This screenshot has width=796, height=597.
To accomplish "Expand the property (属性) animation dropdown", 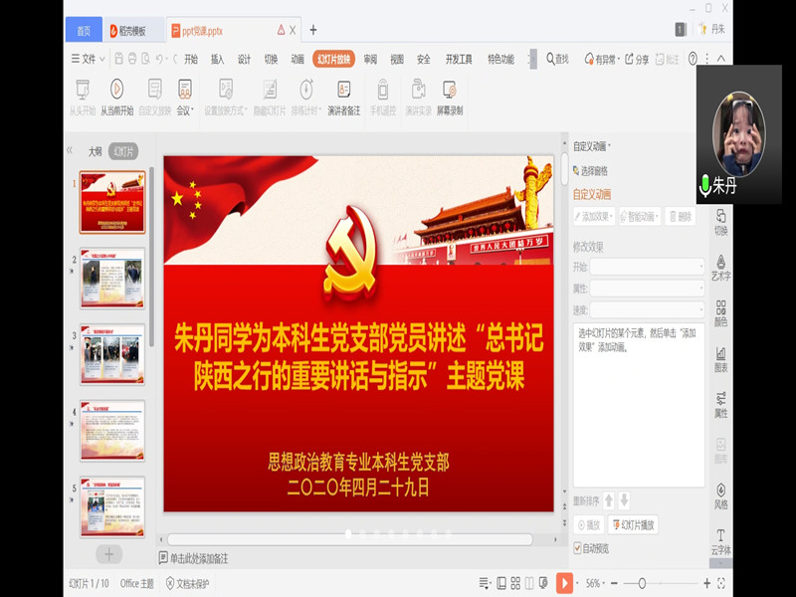I will point(647,289).
